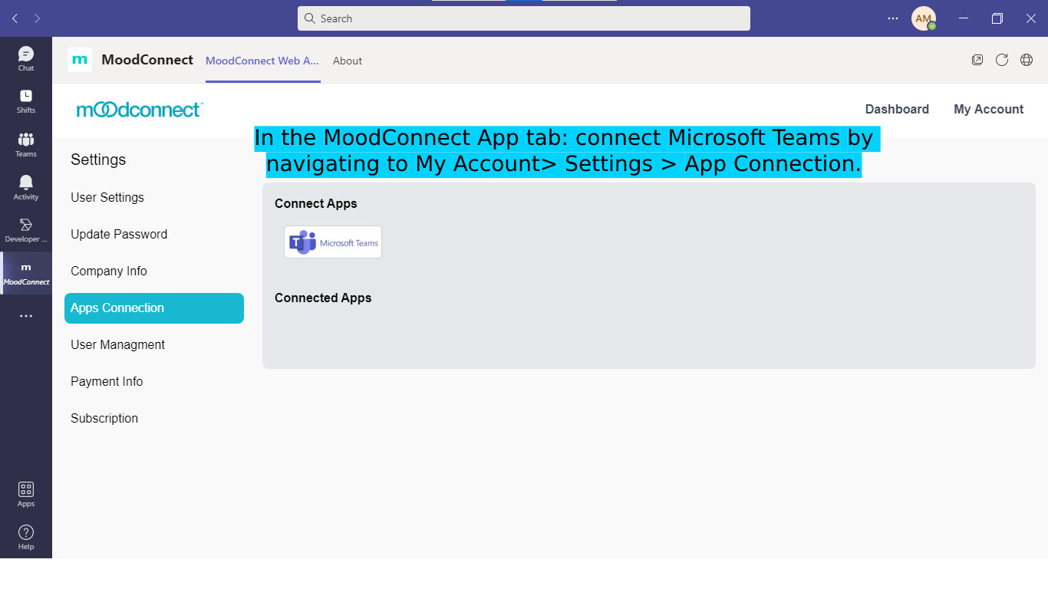Screen dimensions: 1048x589
Task: Go back with the back arrow
Action: pyautogui.click(x=15, y=18)
